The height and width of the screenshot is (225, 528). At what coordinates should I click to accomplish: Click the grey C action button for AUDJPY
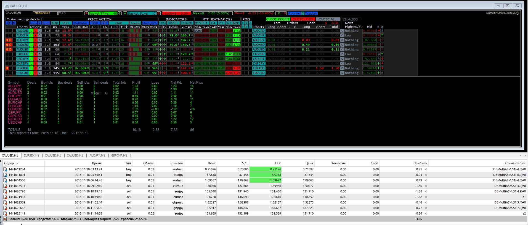point(39,40)
